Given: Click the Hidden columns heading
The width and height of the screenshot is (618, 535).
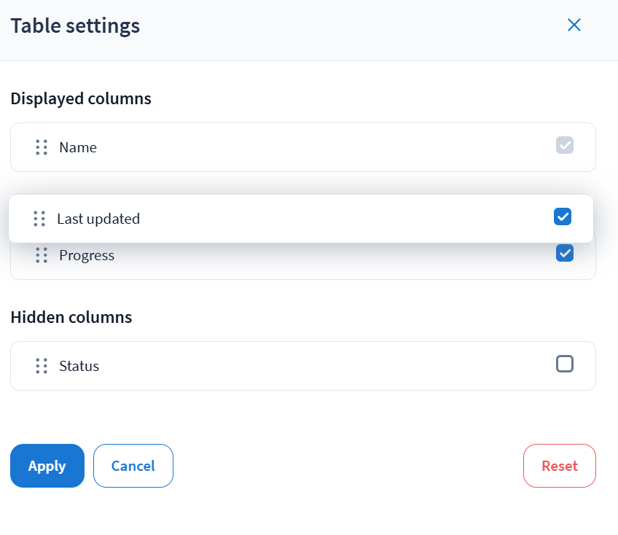Looking at the screenshot, I should (x=71, y=317).
